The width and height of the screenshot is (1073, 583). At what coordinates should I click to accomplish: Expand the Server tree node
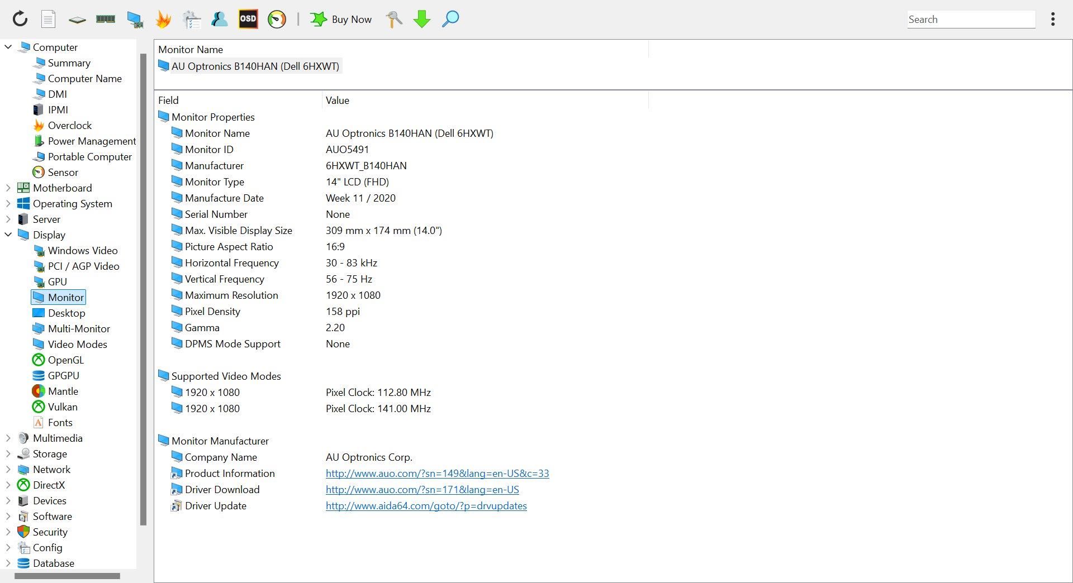click(8, 219)
